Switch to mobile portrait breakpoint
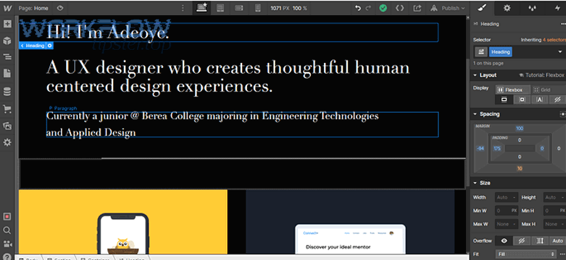 (x=258, y=8)
